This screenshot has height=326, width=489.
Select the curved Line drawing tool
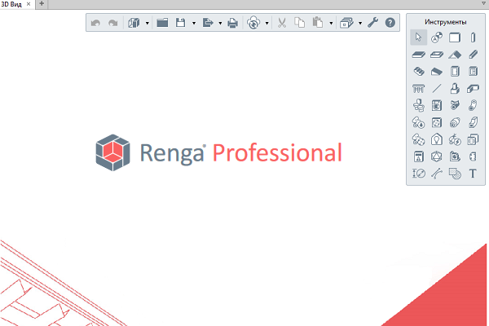tap(437, 174)
